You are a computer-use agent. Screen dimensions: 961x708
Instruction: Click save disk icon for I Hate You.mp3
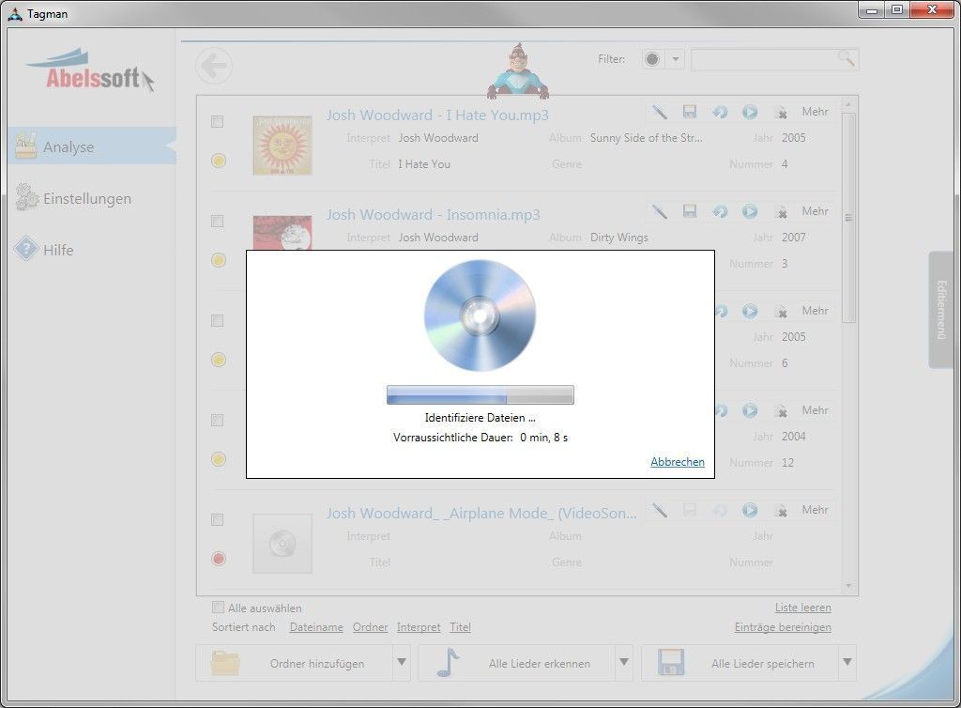pyautogui.click(x=690, y=112)
